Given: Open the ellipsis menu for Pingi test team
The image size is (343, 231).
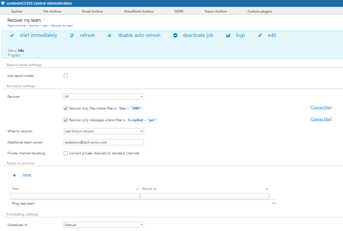Looking at the screenshot, I should 274,203.
